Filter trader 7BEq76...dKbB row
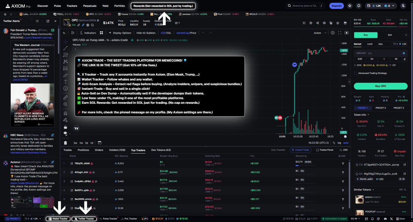The image size is (413, 222). point(343,163)
